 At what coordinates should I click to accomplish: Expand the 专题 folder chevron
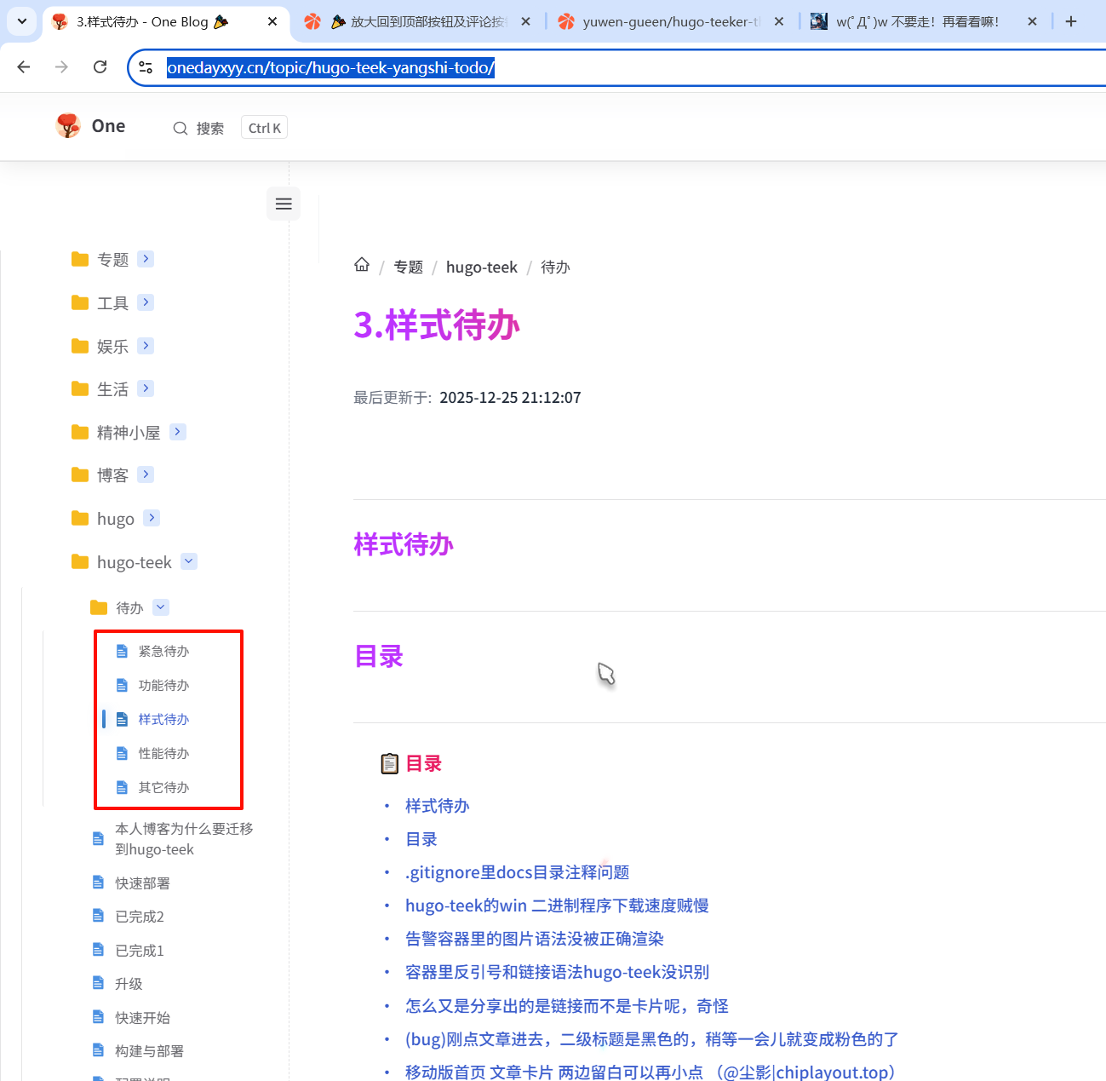coord(146,259)
